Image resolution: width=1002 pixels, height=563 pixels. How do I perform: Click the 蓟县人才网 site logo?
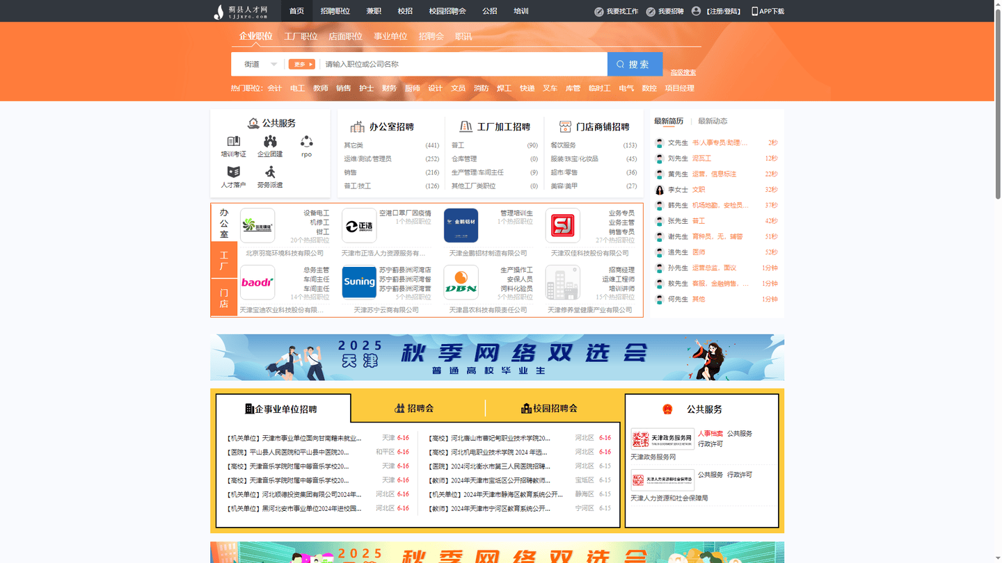point(241,11)
